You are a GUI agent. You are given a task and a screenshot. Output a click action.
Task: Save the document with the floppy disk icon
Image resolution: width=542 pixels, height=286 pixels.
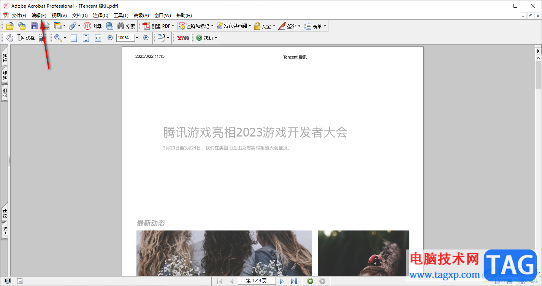point(34,26)
